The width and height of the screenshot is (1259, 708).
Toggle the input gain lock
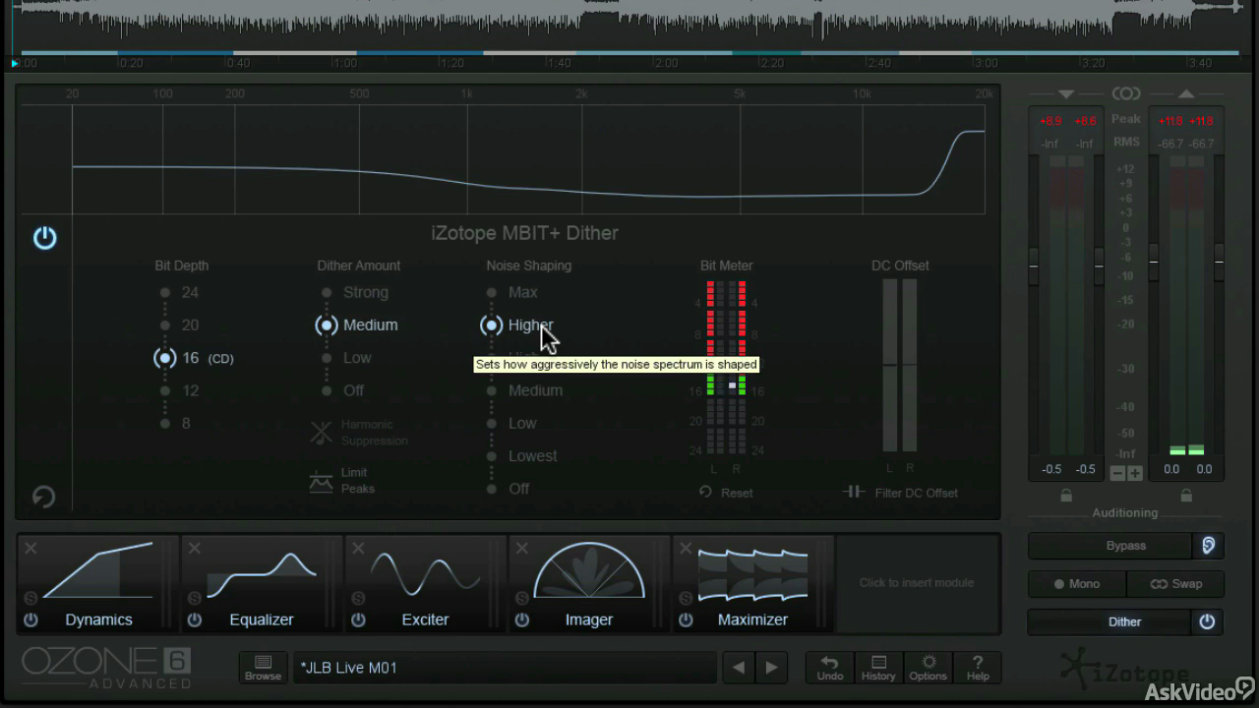pos(1066,496)
